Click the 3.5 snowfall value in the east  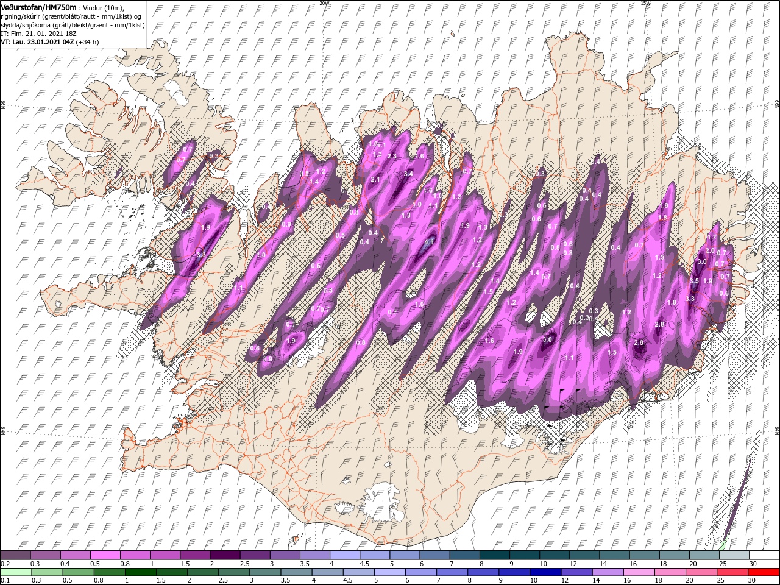(693, 281)
